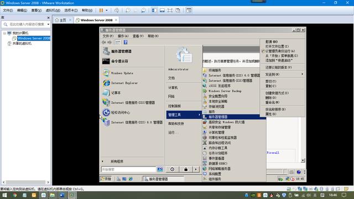Click the library search input field

27,24
